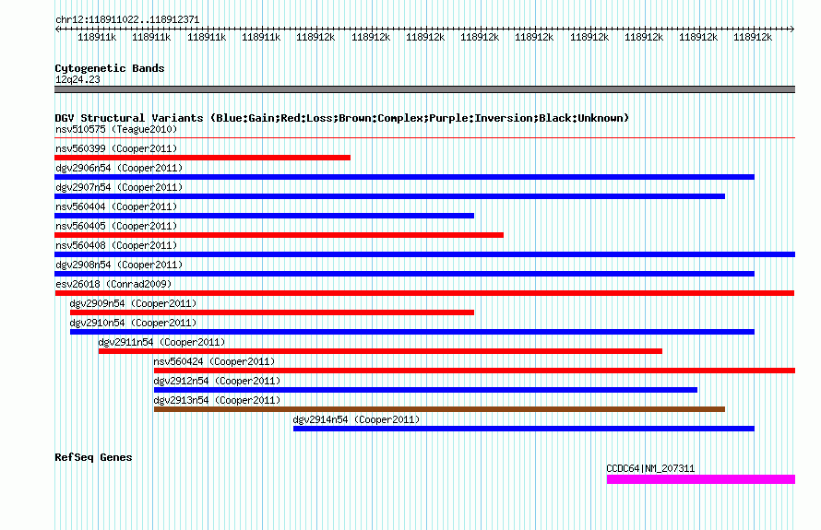Select the nsv560424 (Cooper2011) label
The image size is (821, 530).
[214, 361]
